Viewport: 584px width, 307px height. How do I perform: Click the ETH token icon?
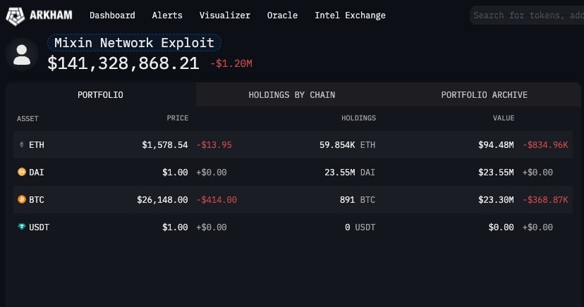coord(21,145)
